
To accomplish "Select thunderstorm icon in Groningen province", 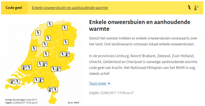I will click(x=65, y=28).
